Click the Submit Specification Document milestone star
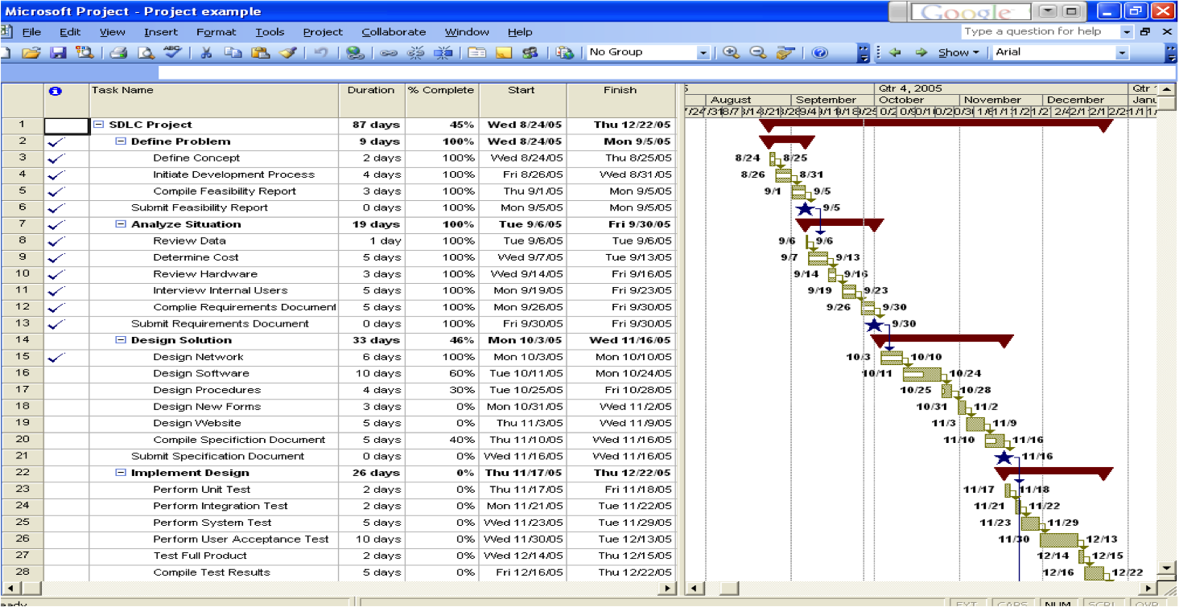 tap(1003, 457)
